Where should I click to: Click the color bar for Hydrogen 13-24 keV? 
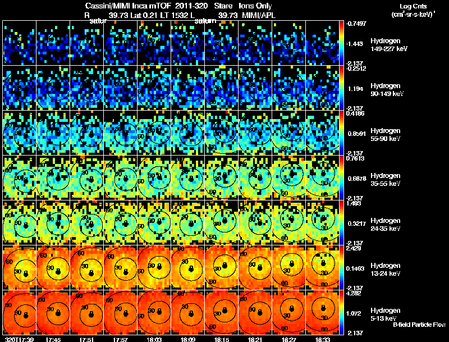point(341,267)
